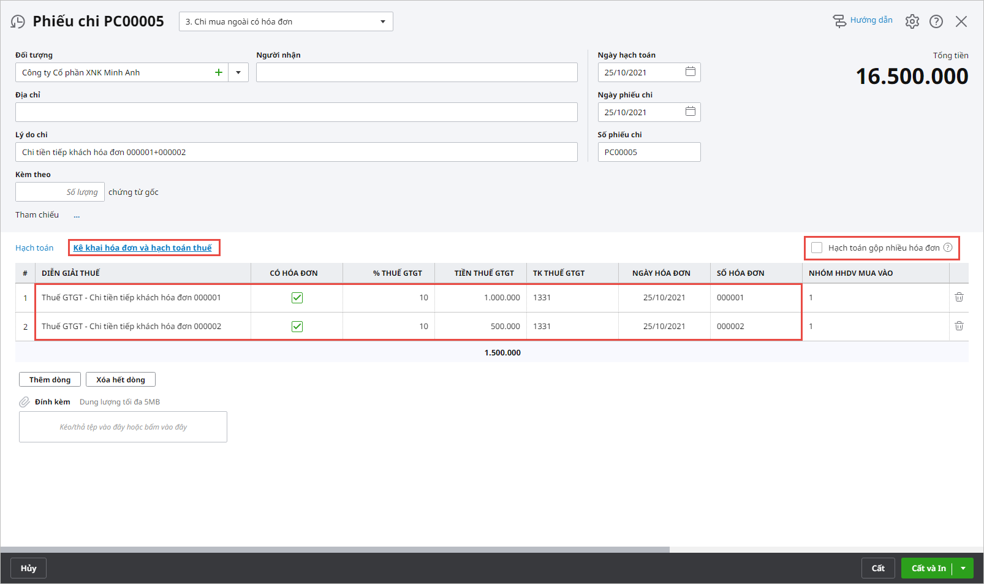Screen dimensions: 984x584
Task: Enable Hạch toán gộp nhiều hóa đơn checkbox
Action: click(817, 248)
